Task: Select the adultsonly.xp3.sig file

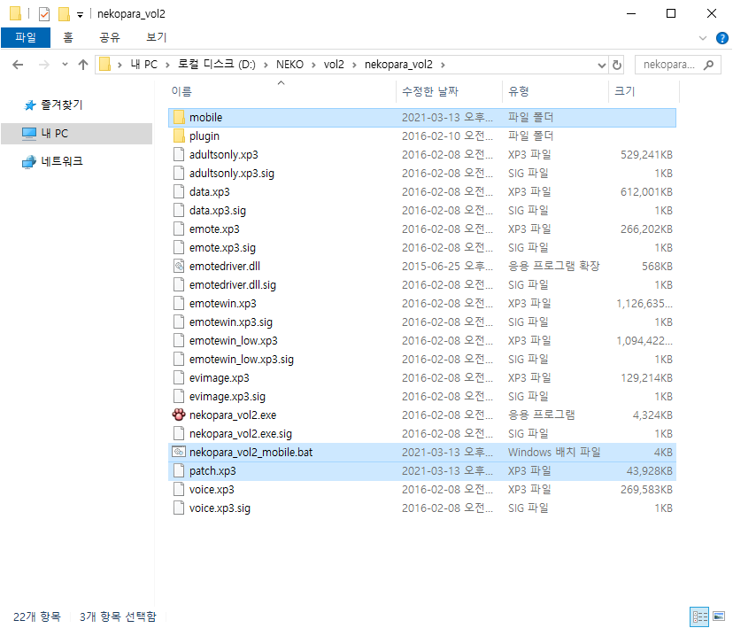Action: (x=422, y=174)
